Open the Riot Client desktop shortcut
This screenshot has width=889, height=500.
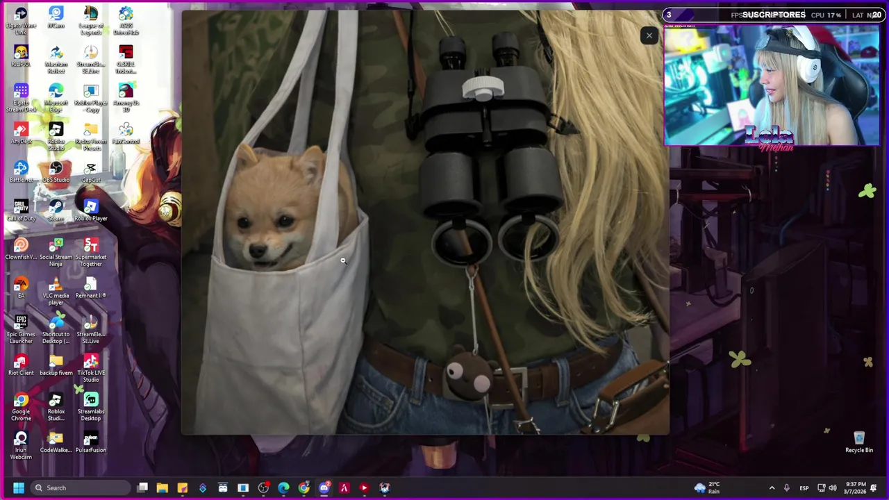[21, 365]
